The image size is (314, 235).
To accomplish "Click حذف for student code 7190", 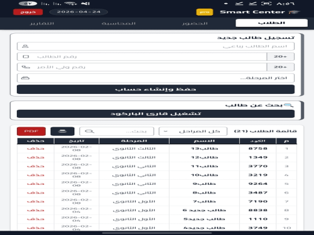I will tap(36, 201).
